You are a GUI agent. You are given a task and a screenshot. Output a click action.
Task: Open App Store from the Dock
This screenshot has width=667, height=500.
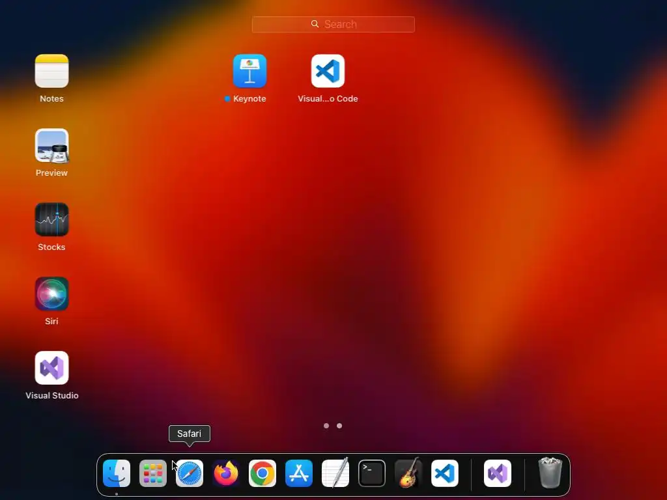click(299, 473)
